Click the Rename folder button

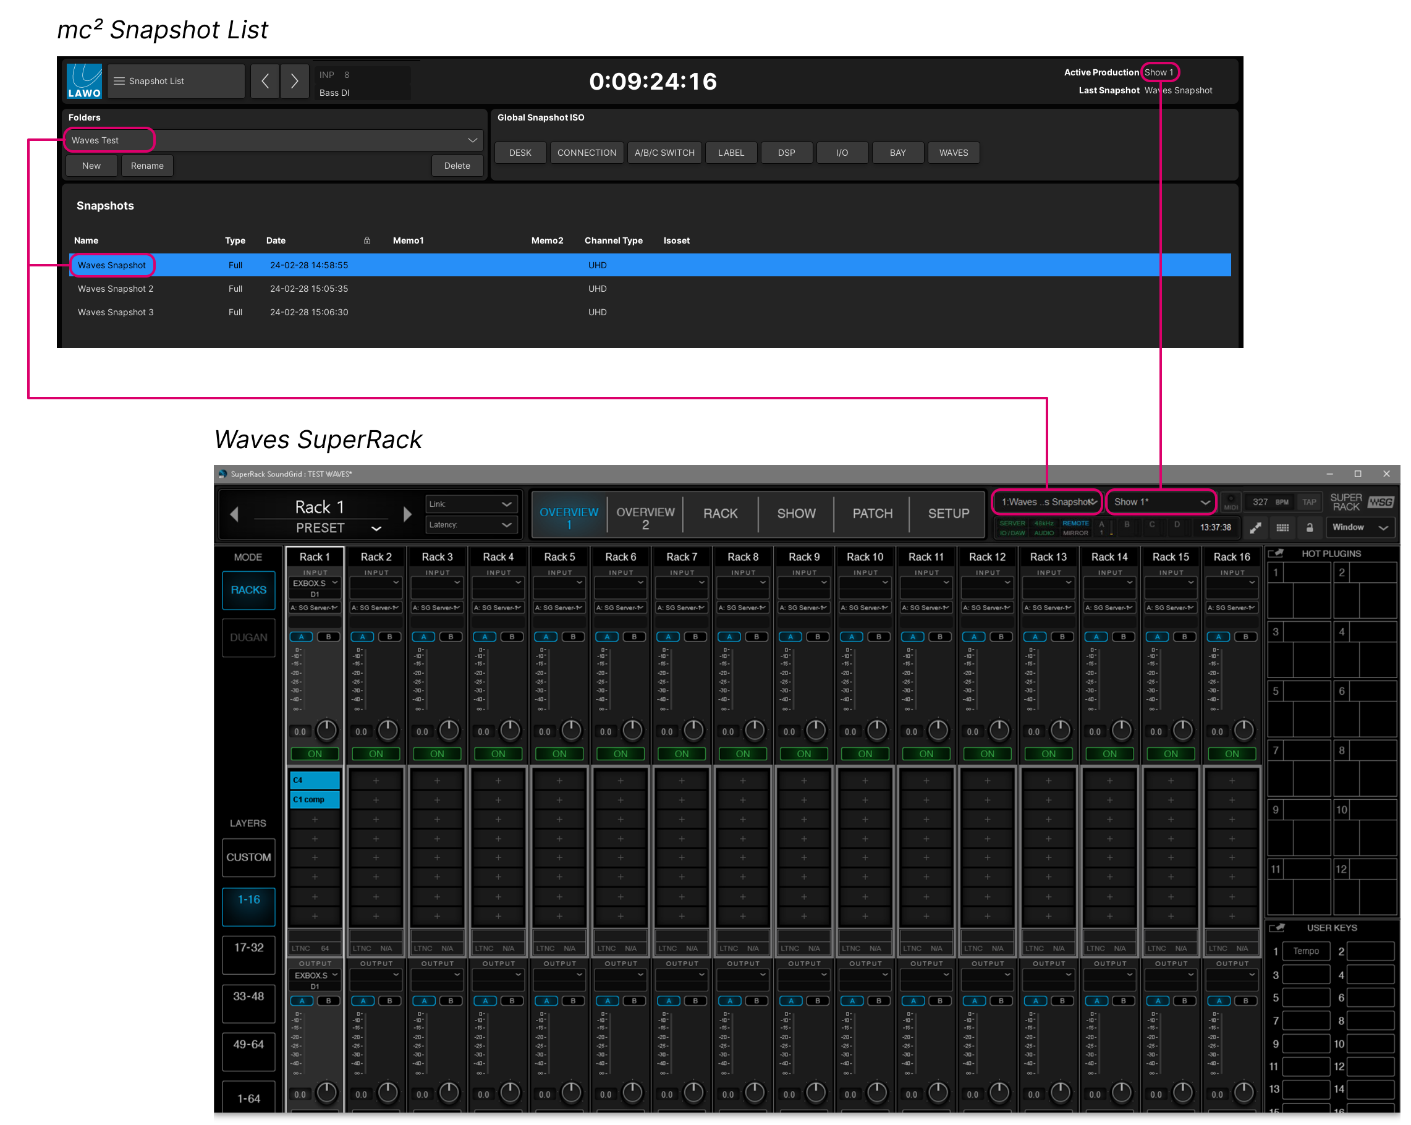coord(147,166)
